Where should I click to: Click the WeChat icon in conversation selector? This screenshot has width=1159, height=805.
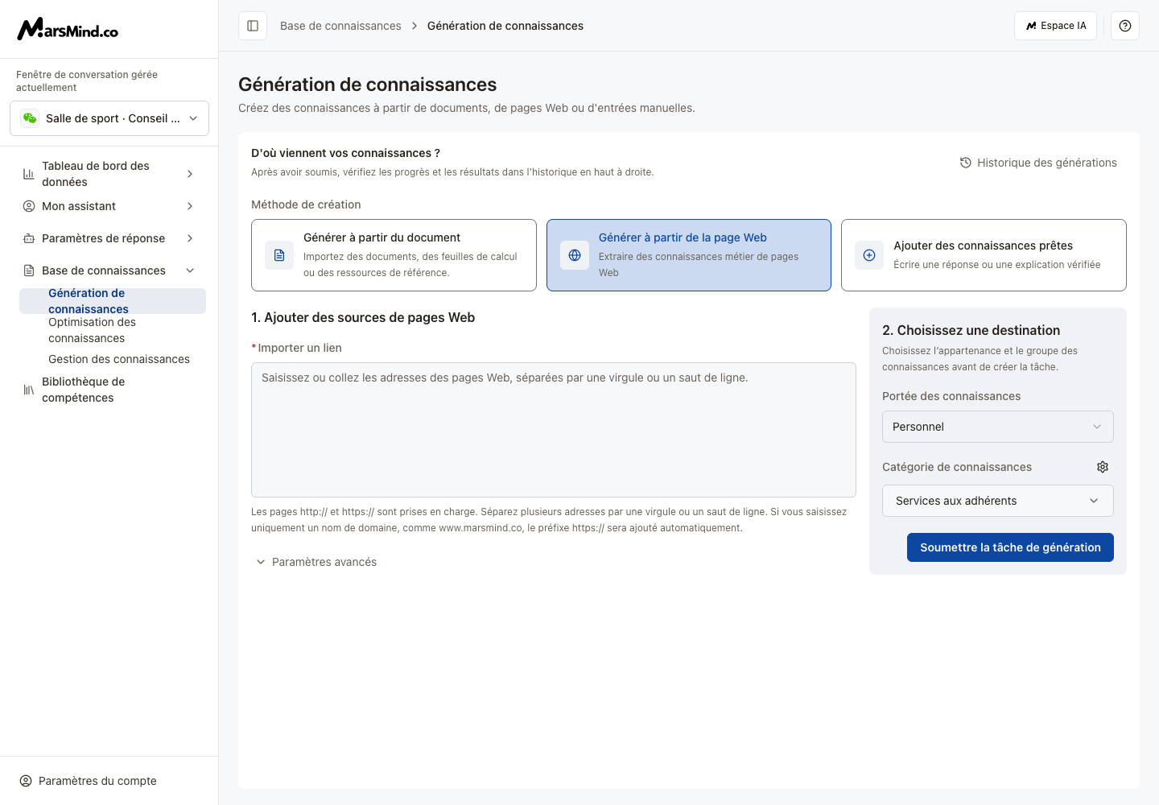click(x=30, y=118)
